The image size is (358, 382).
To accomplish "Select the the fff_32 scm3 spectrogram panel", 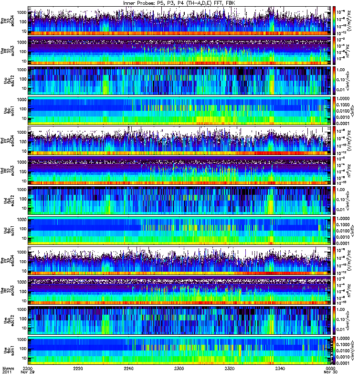I will click(179, 290).
